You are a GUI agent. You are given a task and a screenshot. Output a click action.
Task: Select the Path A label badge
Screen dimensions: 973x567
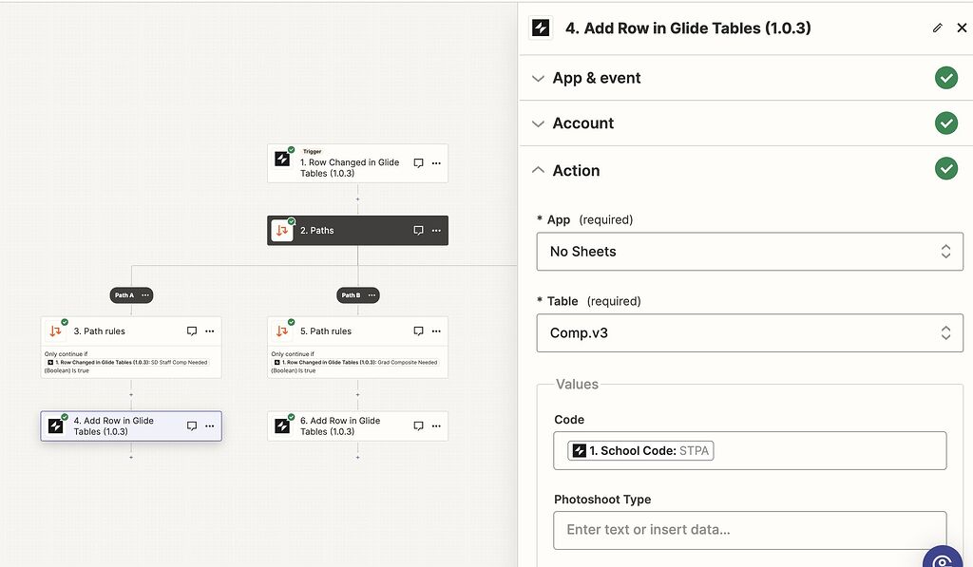(x=126, y=294)
